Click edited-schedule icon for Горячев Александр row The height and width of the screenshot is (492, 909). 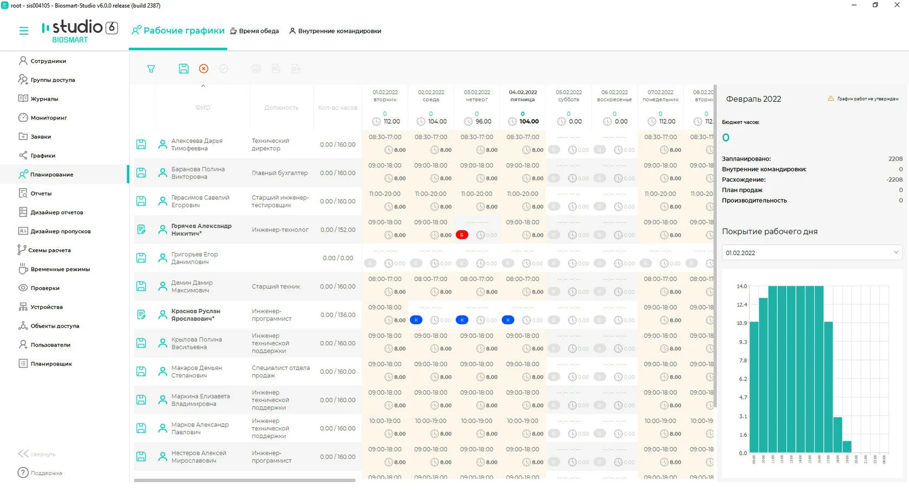click(x=141, y=229)
